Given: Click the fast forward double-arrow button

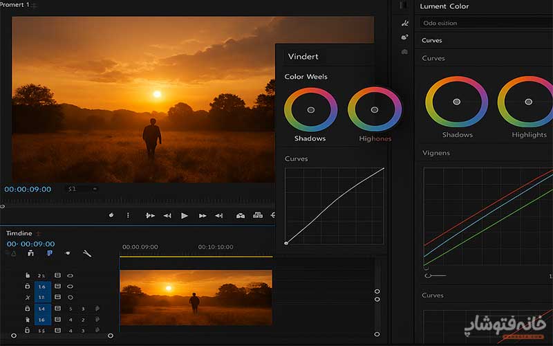Looking at the screenshot, I should (x=203, y=215).
